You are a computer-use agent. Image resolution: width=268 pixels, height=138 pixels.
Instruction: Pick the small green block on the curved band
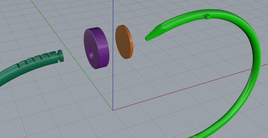click(x=207, y=16)
